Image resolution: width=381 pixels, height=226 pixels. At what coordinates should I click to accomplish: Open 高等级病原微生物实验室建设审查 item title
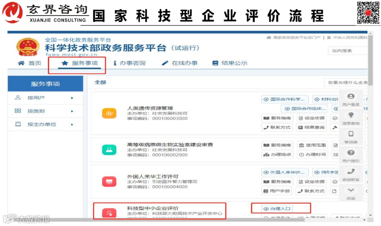pyautogui.click(x=170, y=145)
